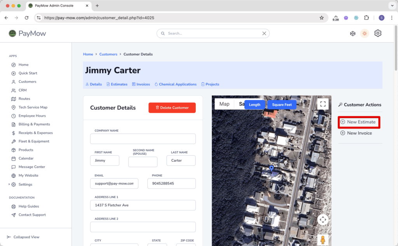Screen dimensions: 398x246
Task: Click the Square Feet measure button
Action: pyautogui.click(x=282, y=105)
